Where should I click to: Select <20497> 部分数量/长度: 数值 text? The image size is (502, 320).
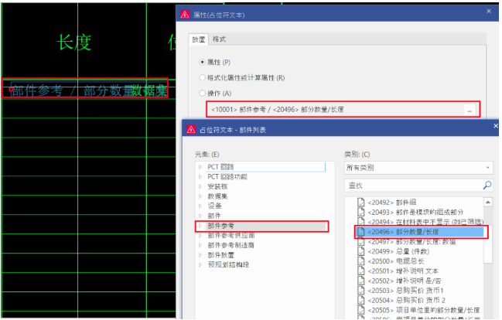pos(412,242)
